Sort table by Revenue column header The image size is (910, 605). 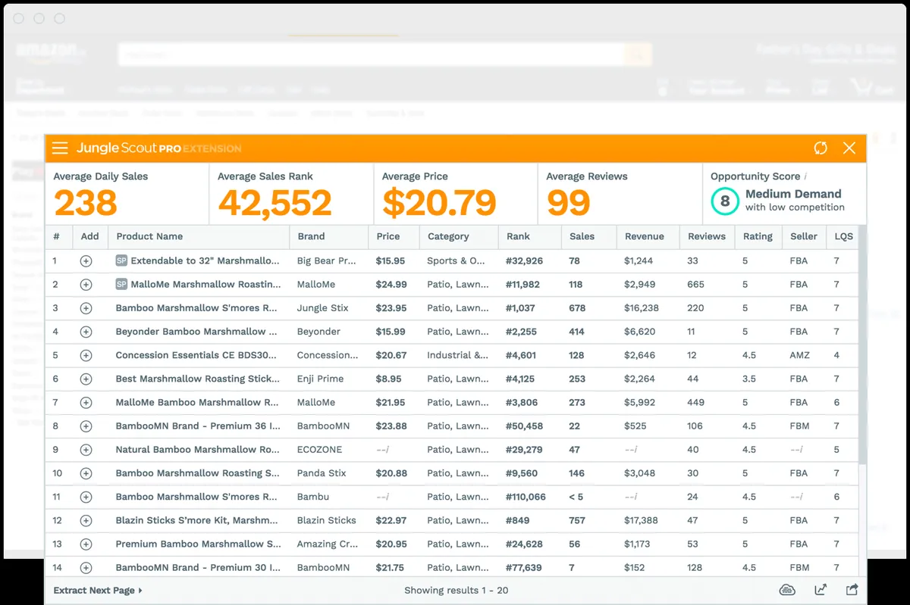[x=644, y=236]
